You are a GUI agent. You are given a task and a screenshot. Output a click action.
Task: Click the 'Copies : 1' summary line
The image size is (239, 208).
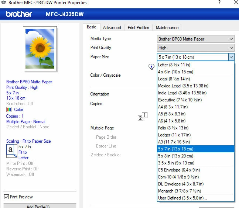(x=15, y=116)
